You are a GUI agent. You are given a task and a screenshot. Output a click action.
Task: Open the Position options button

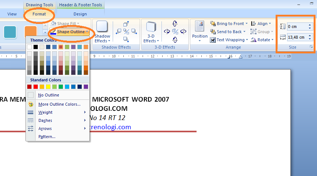pyautogui.click(x=200, y=31)
